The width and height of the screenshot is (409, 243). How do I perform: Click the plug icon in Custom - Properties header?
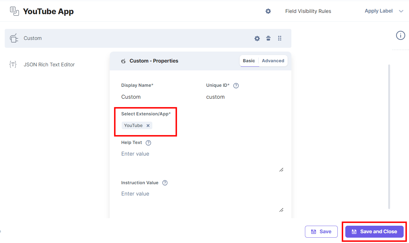124,61
